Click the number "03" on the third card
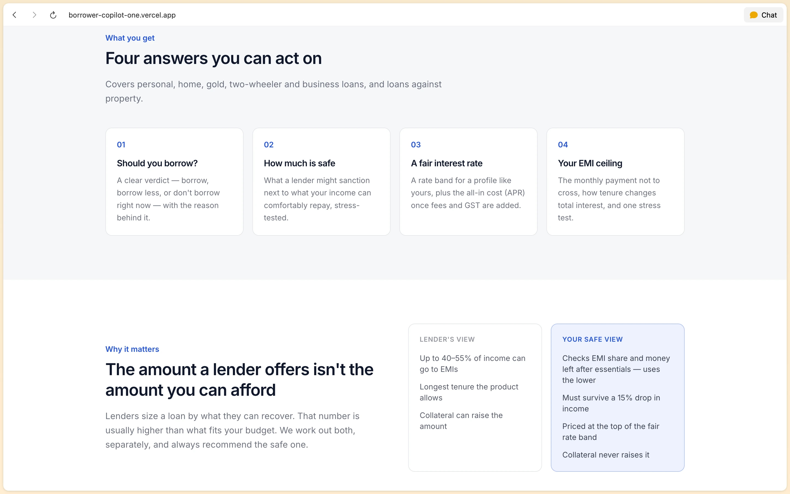790x494 pixels. pos(416,144)
